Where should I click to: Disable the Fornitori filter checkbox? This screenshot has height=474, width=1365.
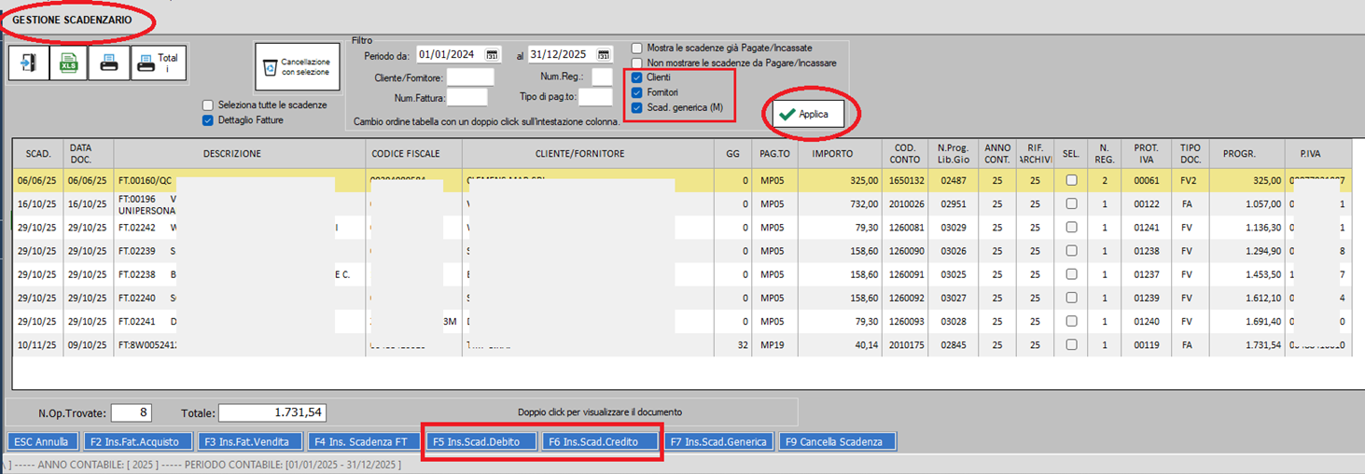click(637, 92)
